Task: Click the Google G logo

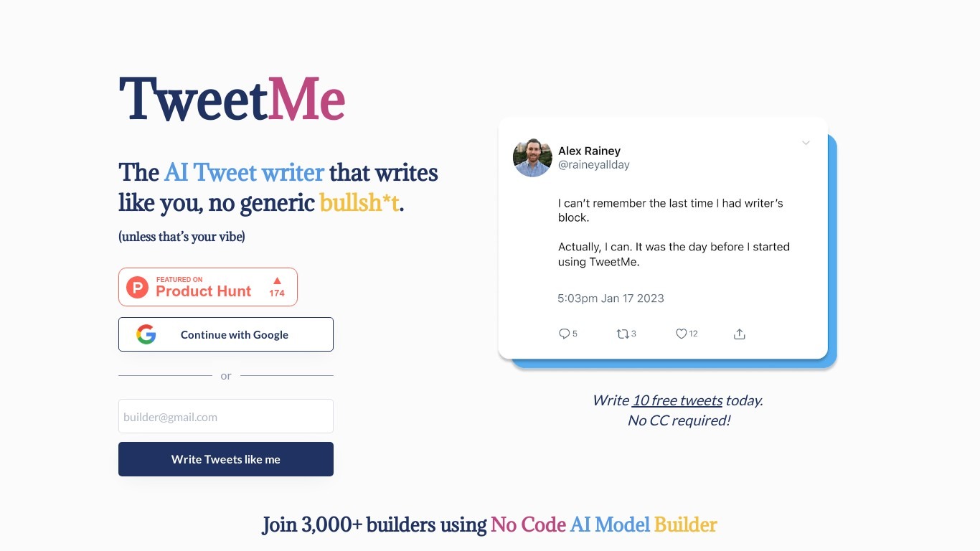Action: click(x=146, y=334)
